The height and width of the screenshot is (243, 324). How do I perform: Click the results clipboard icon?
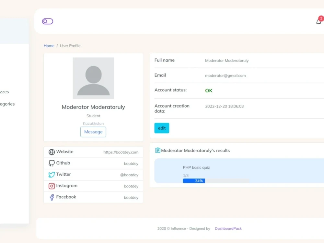pos(157,150)
